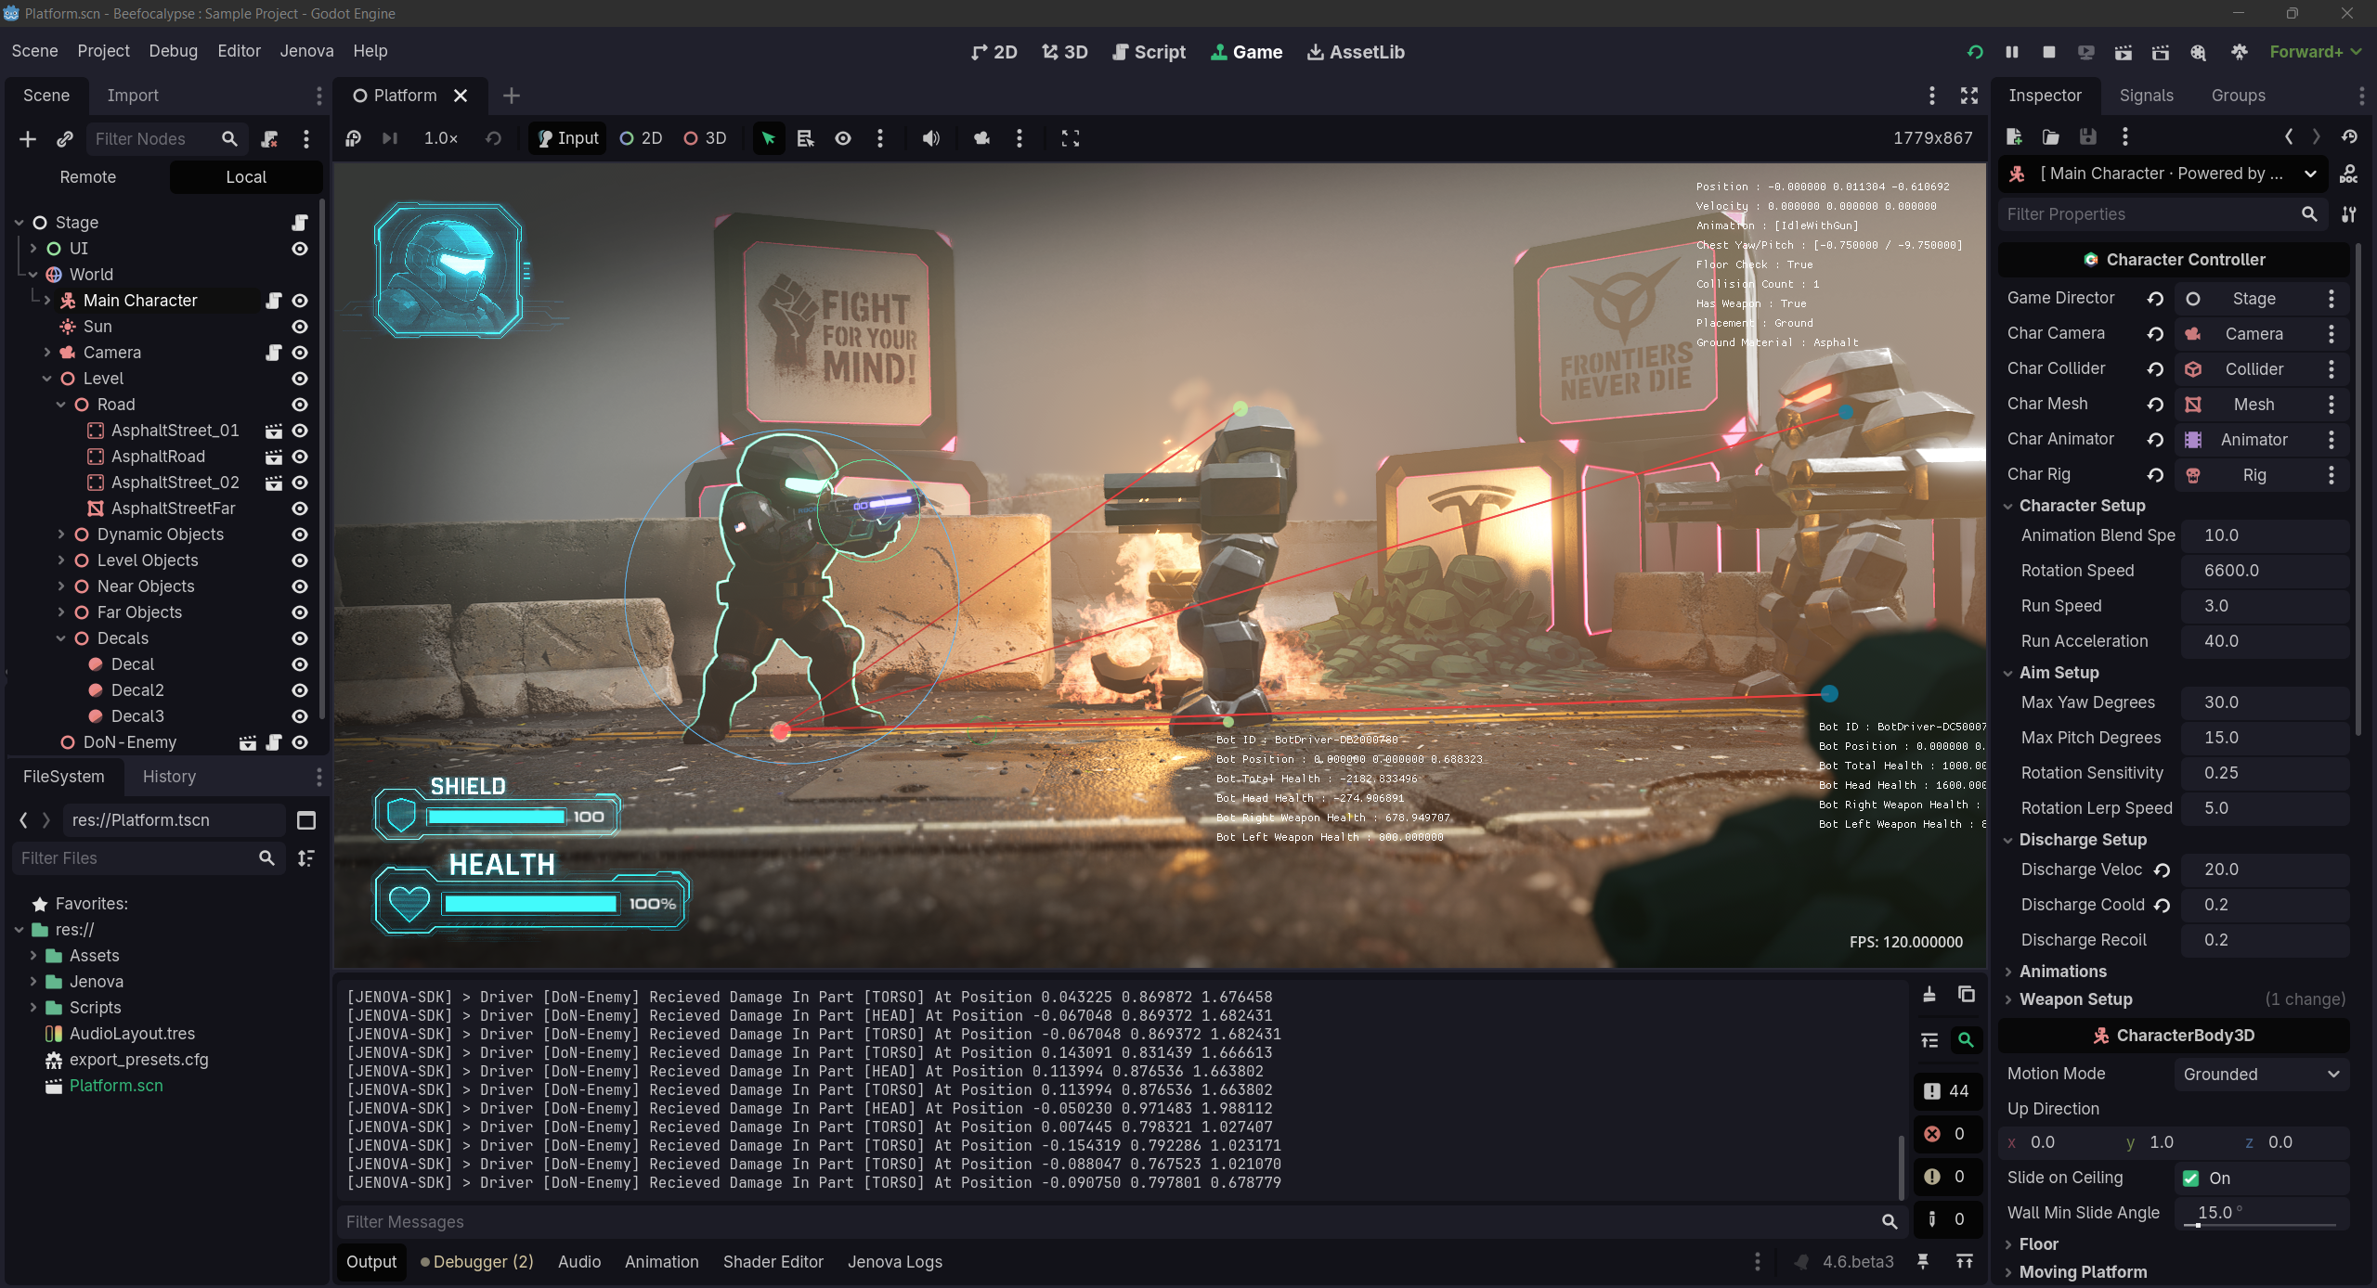The width and height of the screenshot is (2377, 1288).
Task: Toggle output search magnifier icon
Action: coord(1966,1040)
